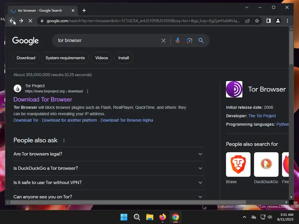Open Chrome's three-dot menu
The height and width of the screenshot is (224, 299).
[287, 21]
